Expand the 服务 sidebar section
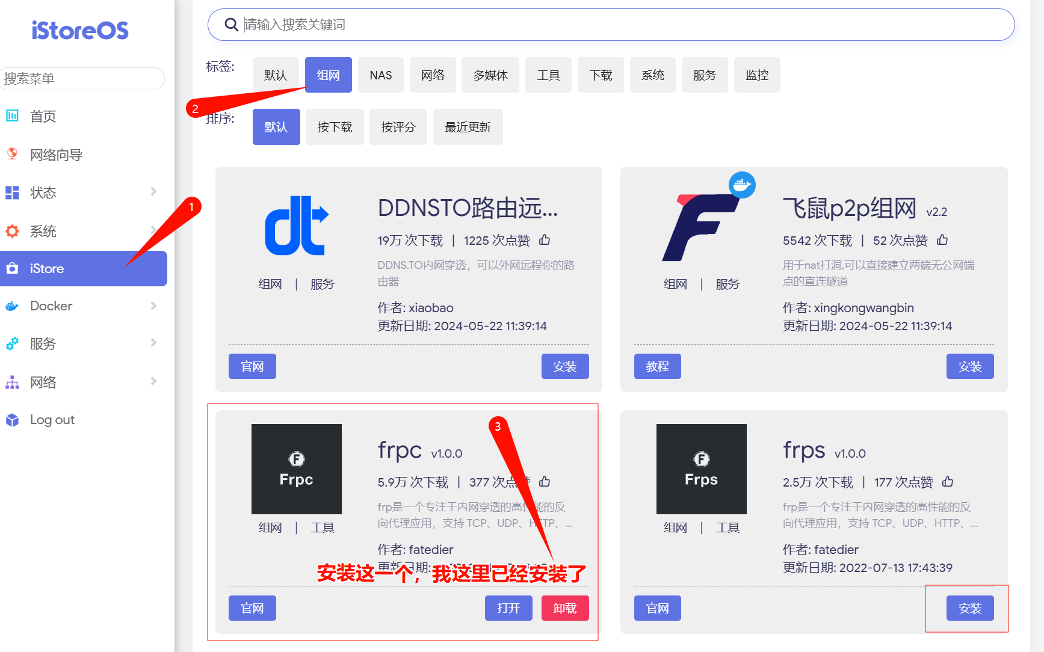1044x652 pixels. pos(84,343)
